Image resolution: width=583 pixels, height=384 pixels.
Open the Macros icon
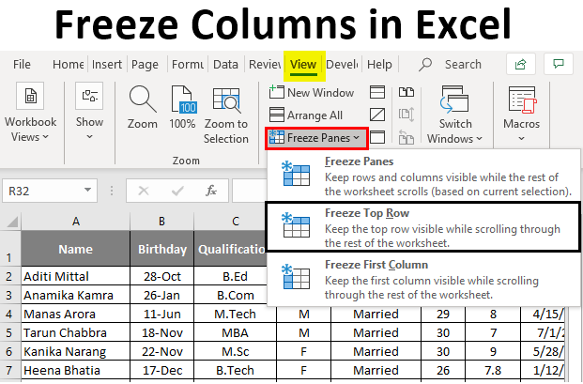(521, 100)
